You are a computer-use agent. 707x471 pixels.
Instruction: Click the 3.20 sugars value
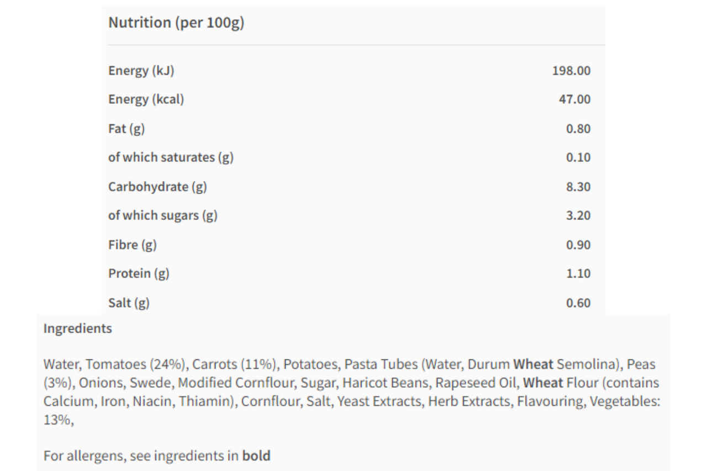pos(578,215)
